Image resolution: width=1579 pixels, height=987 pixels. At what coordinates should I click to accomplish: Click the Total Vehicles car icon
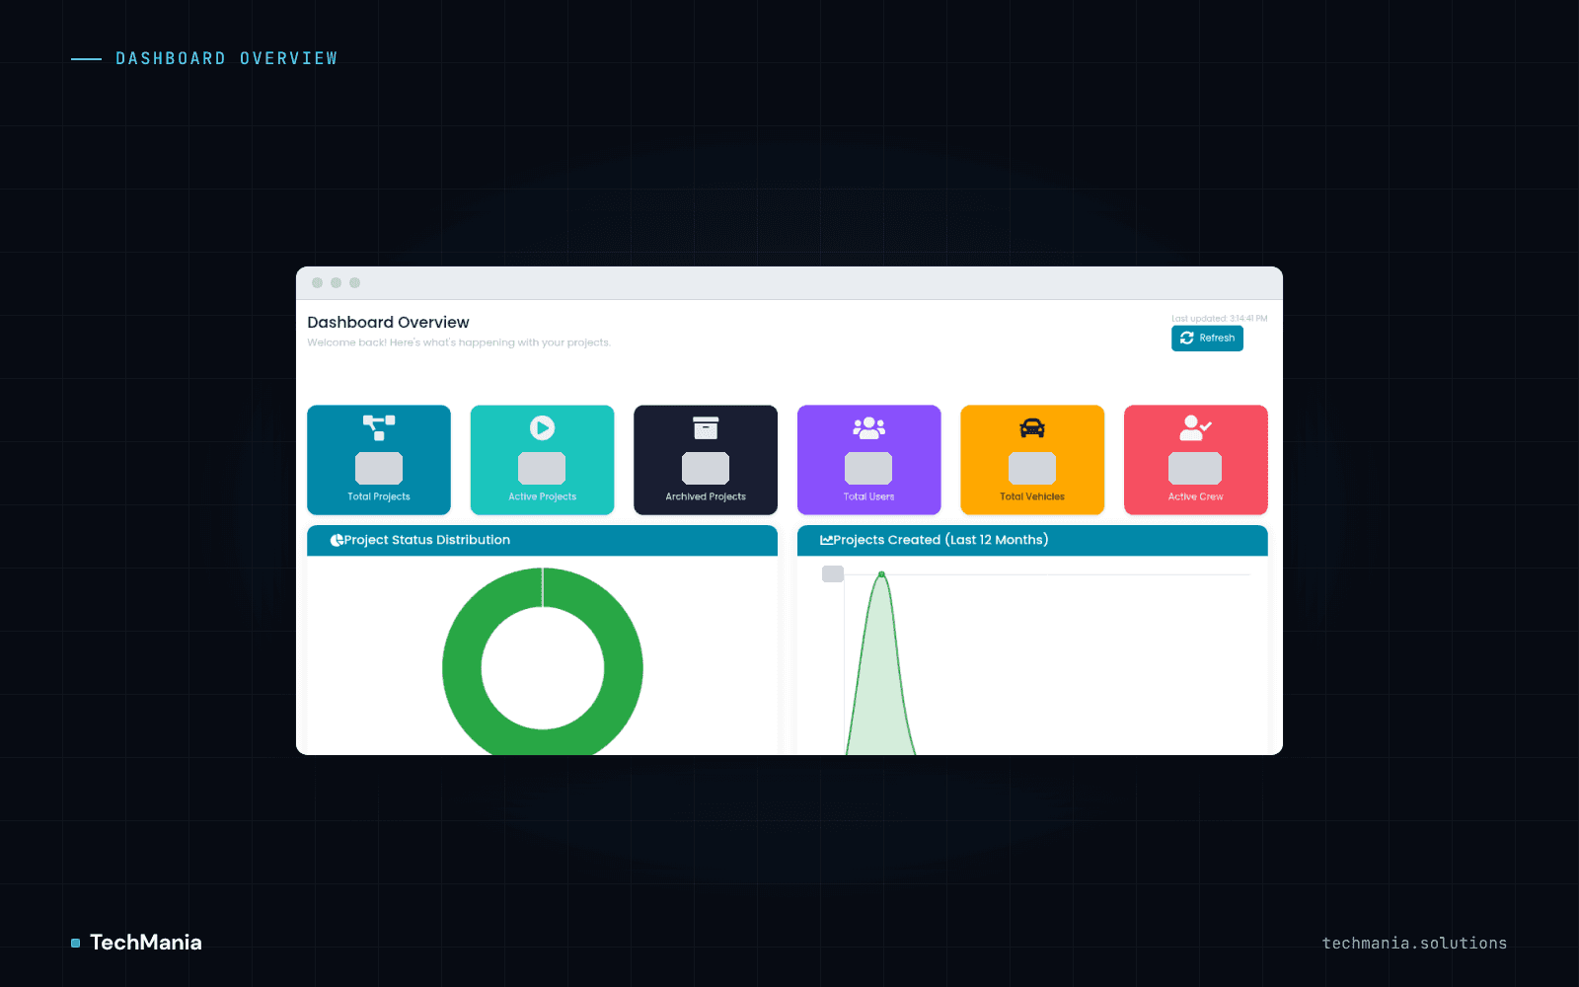(x=1032, y=427)
